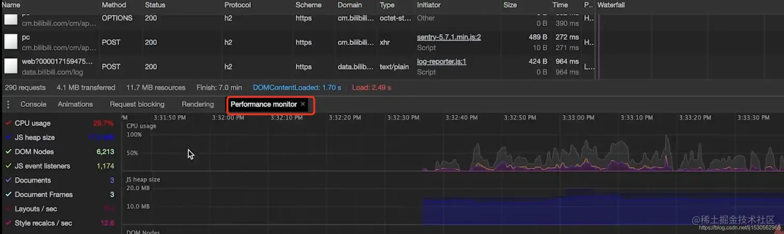Click the 6,213 DOM Nodes value
The width and height of the screenshot is (784, 234).
tap(105, 152)
